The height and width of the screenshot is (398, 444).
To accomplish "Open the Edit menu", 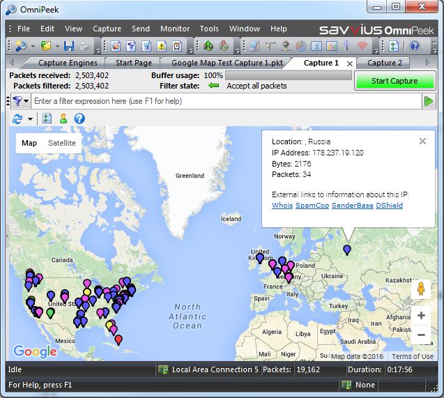I will [47, 29].
